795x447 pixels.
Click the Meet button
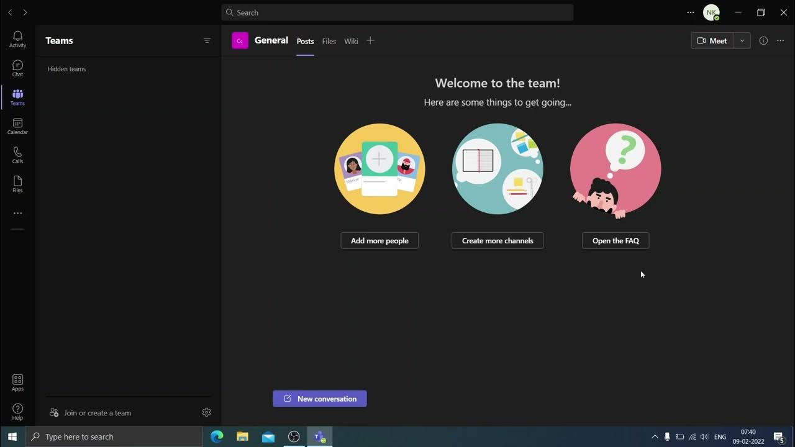(x=712, y=40)
